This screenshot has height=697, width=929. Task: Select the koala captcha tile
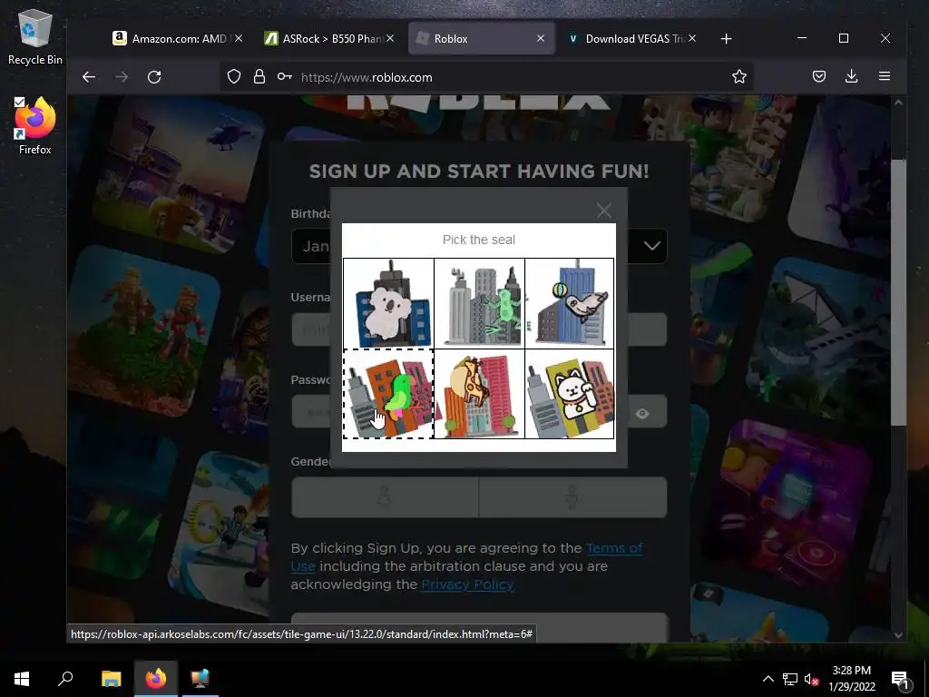(388, 303)
